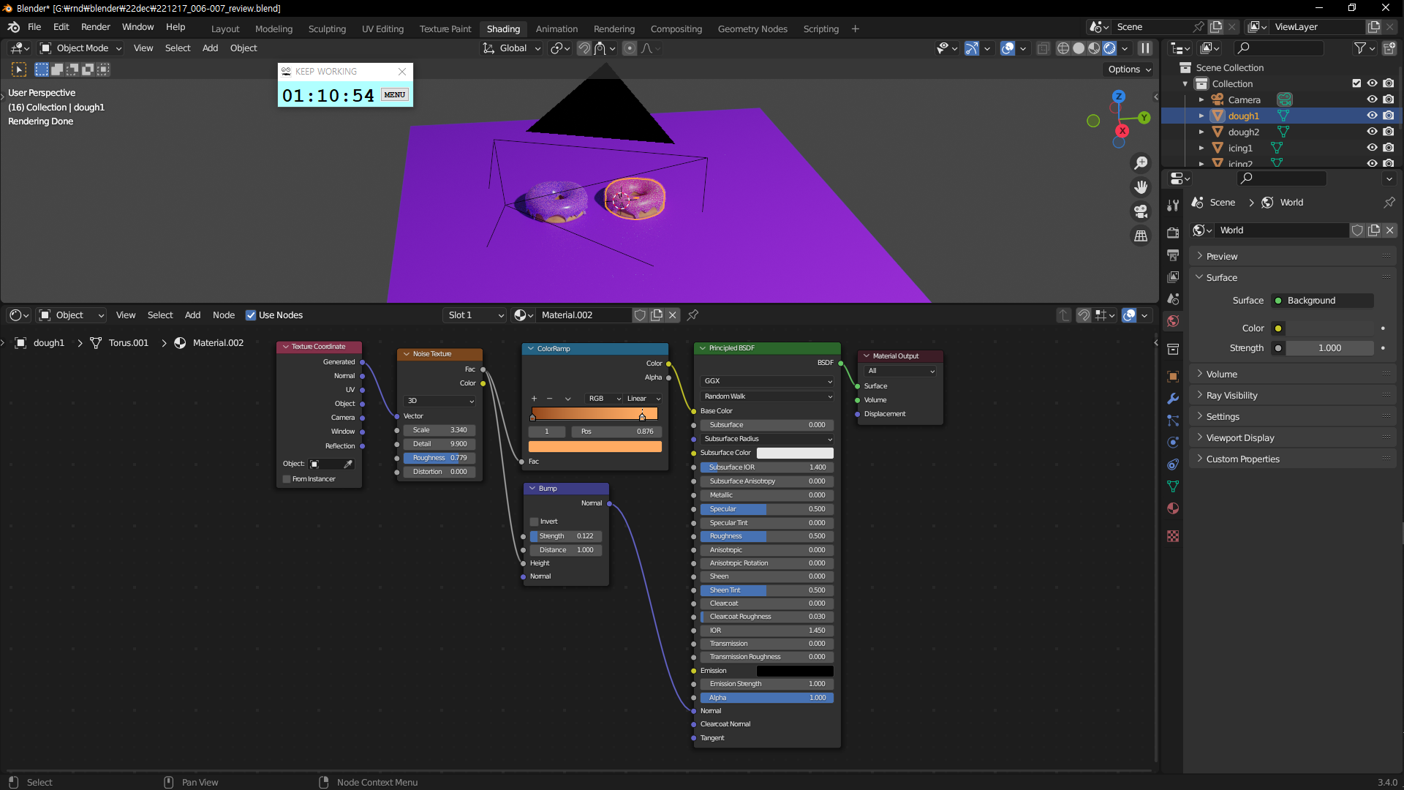This screenshot has width=1404, height=790.
Task: Open the Material properties tab icon
Action: tap(1173, 508)
